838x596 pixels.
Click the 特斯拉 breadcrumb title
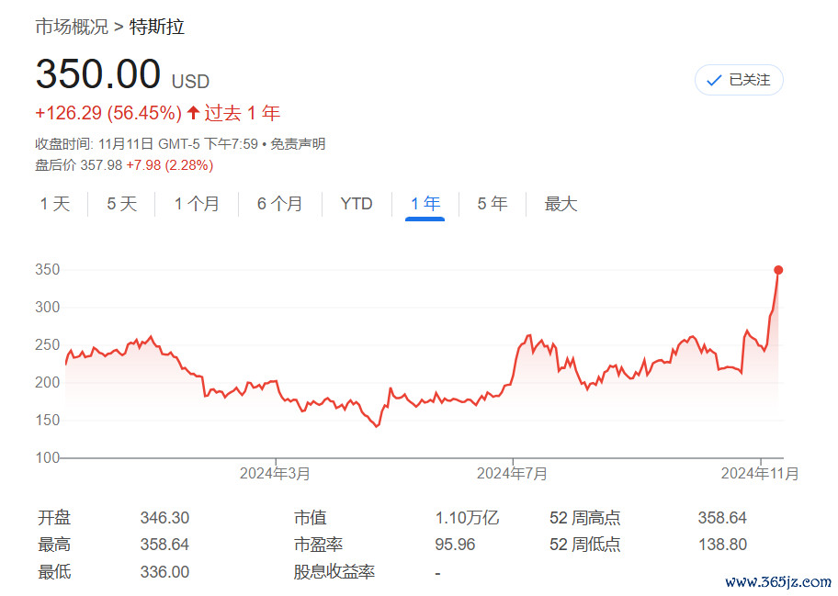(157, 27)
